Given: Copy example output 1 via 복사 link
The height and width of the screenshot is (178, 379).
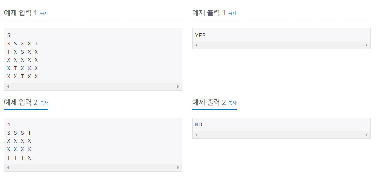Looking at the screenshot, I should [232, 13].
